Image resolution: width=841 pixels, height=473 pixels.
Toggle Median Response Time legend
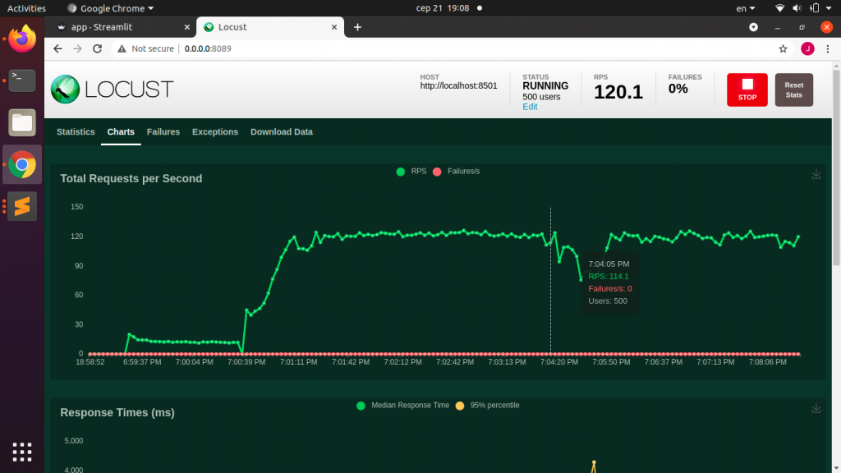point(402,406)
